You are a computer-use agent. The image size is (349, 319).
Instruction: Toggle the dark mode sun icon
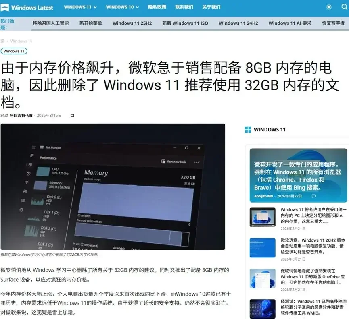(x=329, y=7)
